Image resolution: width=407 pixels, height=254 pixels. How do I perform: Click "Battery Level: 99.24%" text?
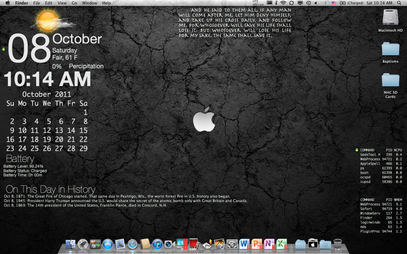click(x=23, y=166)
